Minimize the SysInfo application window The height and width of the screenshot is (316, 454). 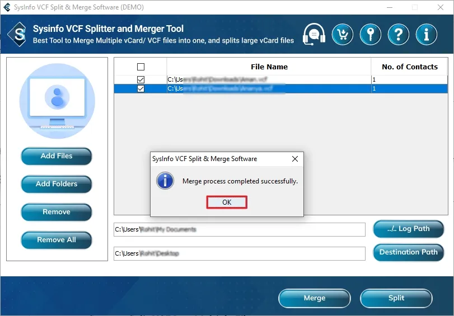(390, 7)
